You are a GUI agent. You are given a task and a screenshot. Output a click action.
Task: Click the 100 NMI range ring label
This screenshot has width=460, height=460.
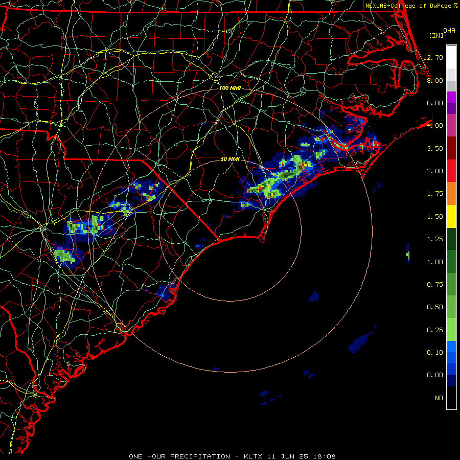pyautogui.click(x=230, y=88)
